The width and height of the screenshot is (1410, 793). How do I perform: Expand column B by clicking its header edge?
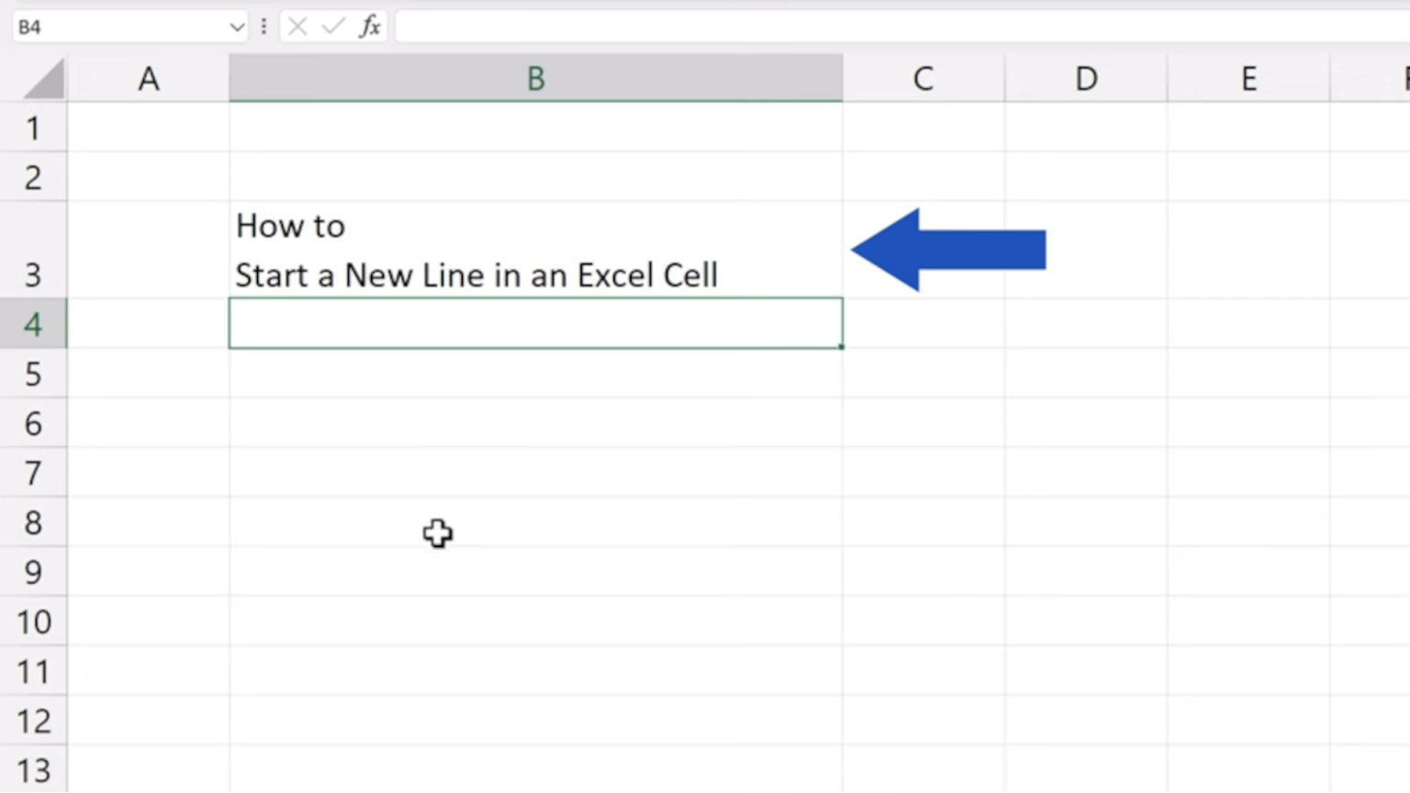842,78
